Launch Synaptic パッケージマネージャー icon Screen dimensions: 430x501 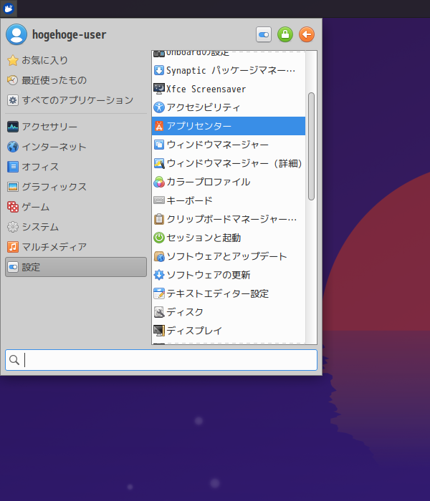[x=159, y=70]
